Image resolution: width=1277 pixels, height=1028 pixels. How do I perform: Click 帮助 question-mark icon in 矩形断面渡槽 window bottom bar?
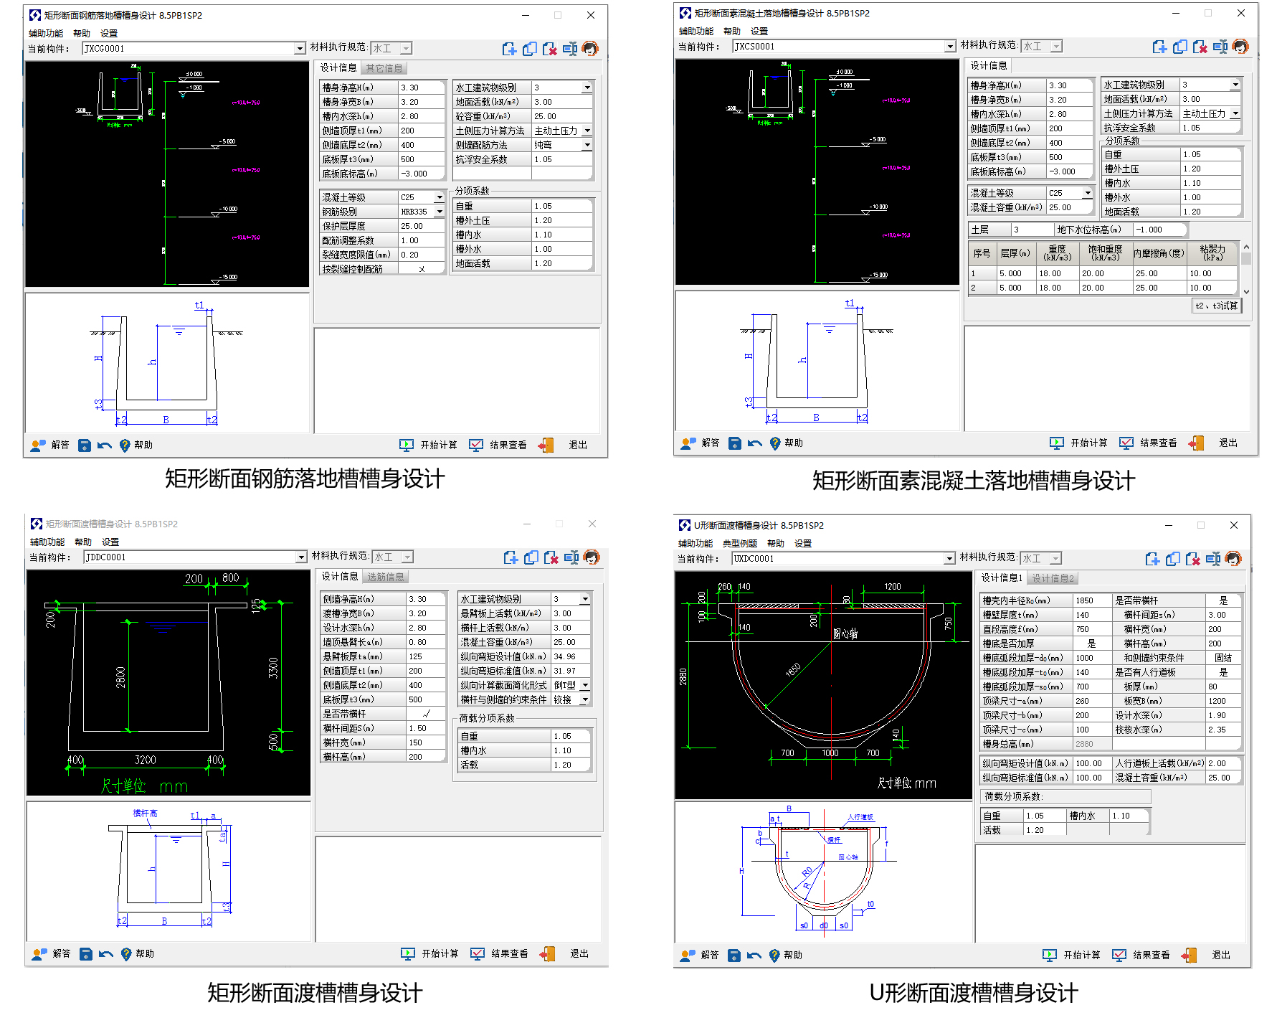[x=126, y=954]
